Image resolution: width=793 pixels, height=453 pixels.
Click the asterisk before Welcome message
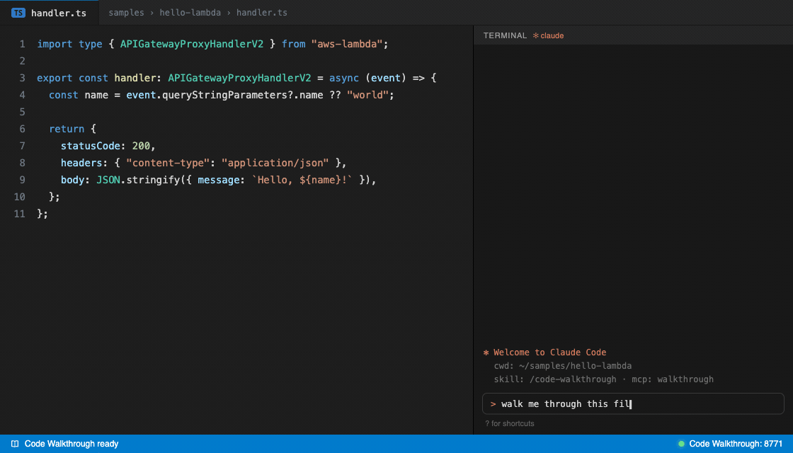(x=486, y=352)
